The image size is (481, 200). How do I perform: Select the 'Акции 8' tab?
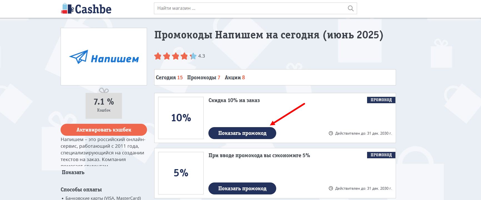pos(235,77)
